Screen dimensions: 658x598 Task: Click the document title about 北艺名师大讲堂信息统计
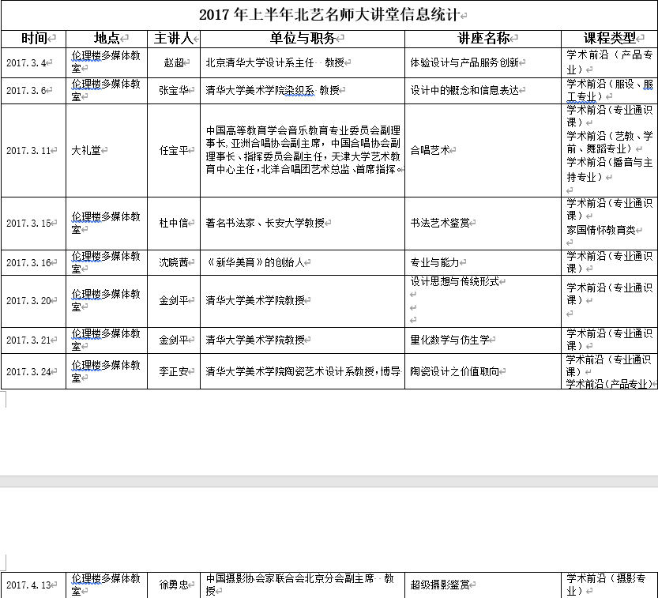pos(329,15)
